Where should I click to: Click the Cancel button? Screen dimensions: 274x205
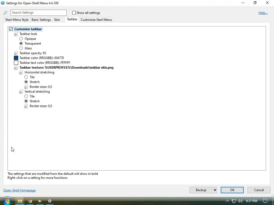tap(259, 190)
